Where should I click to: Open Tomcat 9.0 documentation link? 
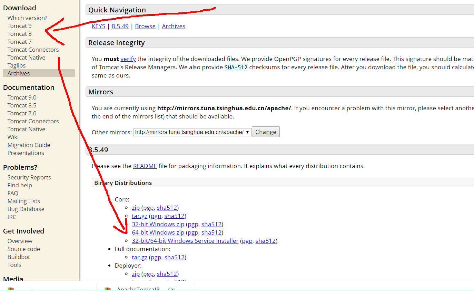(22, 97)
